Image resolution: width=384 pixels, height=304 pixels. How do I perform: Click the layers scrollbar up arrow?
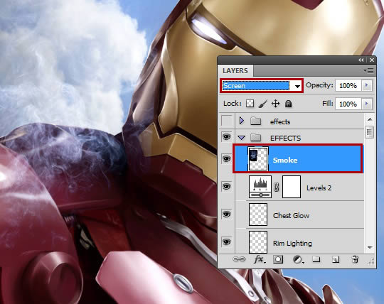(x=370, y=119)
